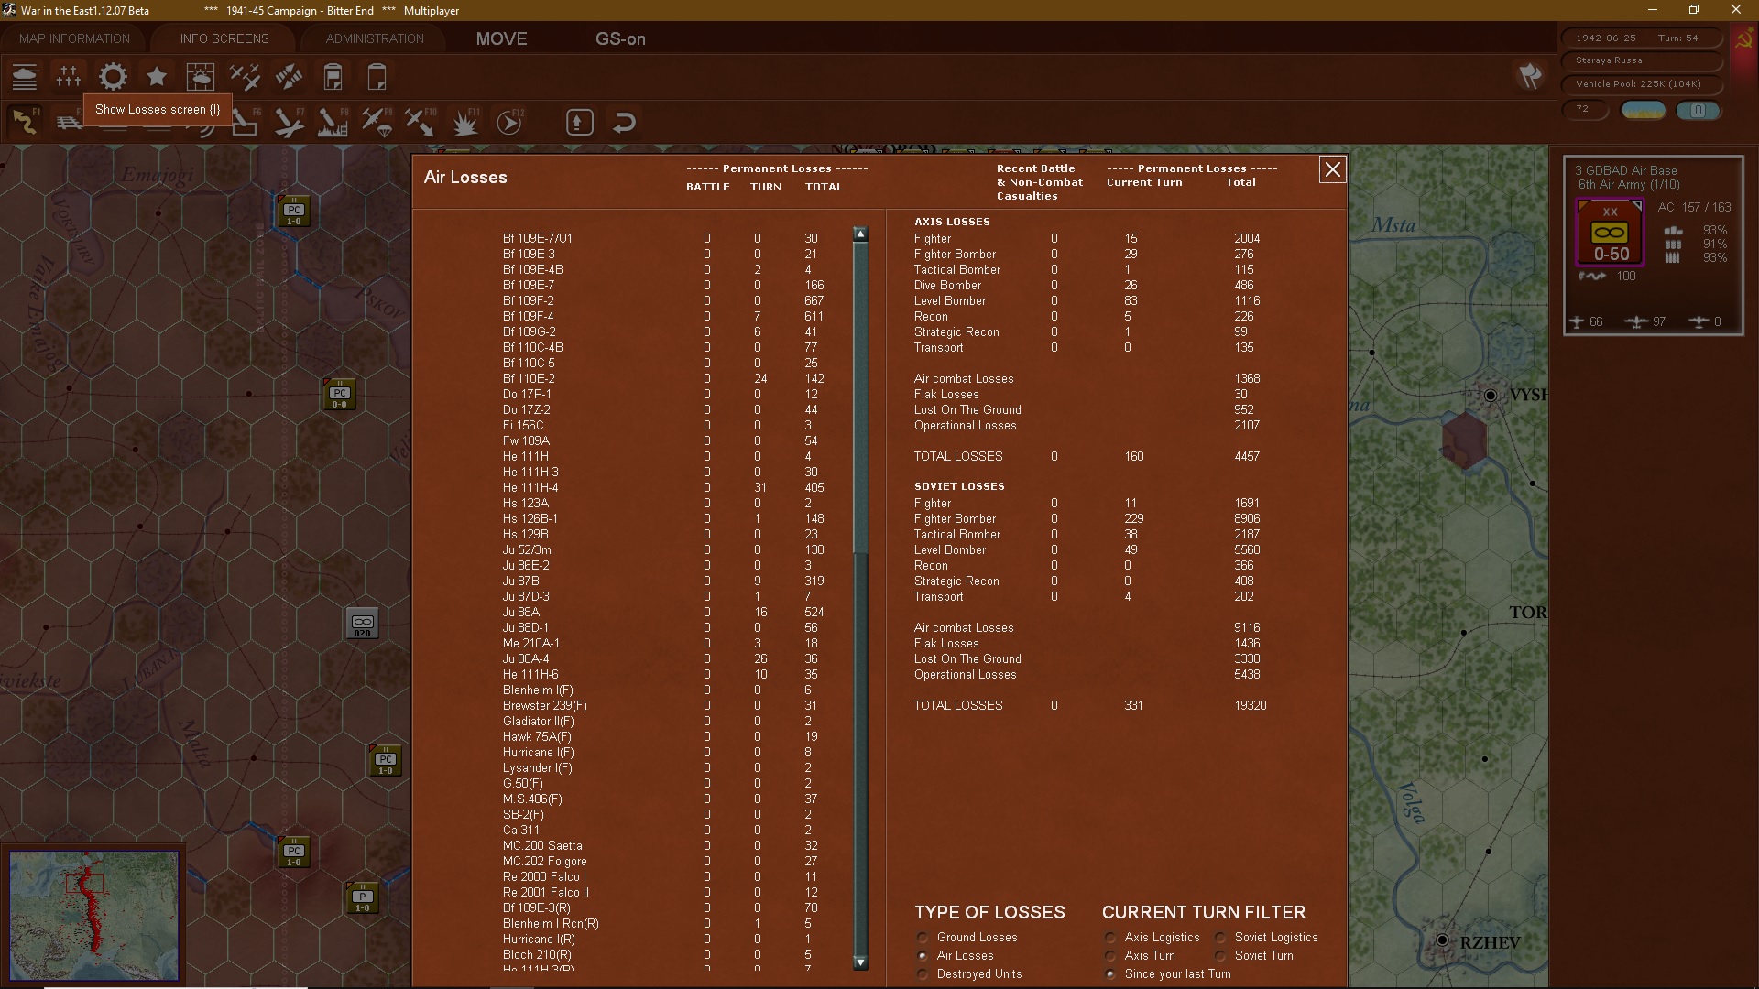Click the Soviet Fighter Bomber losses row

point(1087,518)
